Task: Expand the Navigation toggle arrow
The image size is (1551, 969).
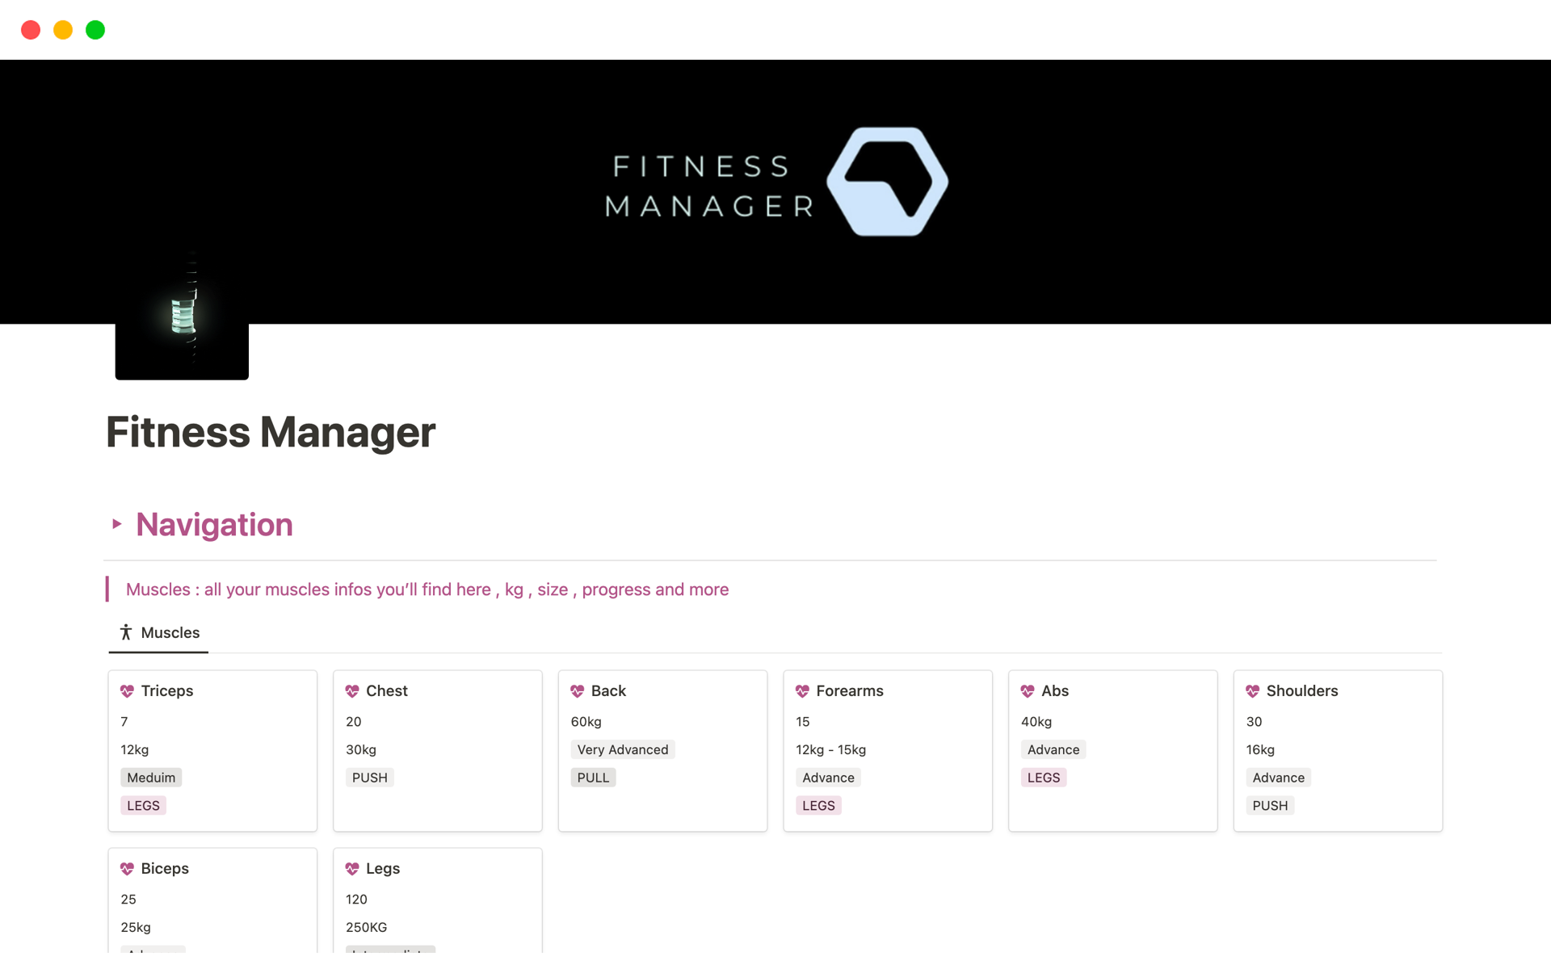Action: click(x=117, y=524)
